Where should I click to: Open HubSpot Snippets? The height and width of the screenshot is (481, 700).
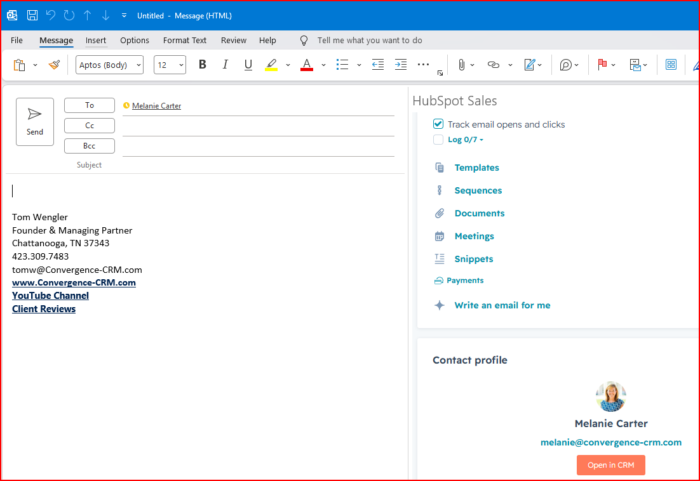coord(474,259)
